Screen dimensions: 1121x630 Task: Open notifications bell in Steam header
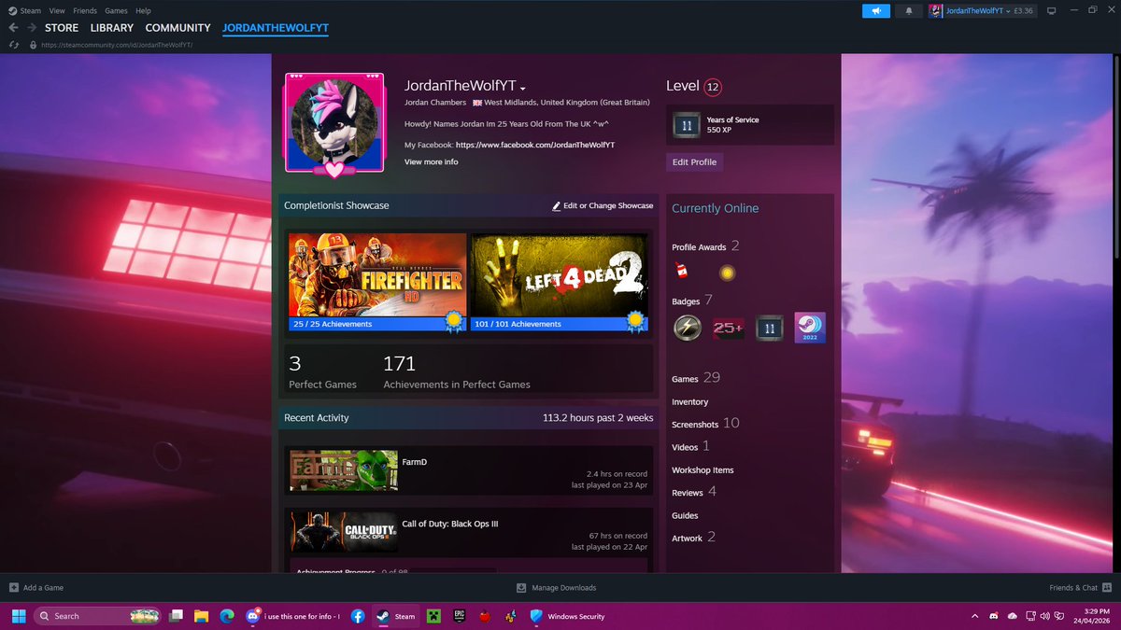tap(909, 11)
